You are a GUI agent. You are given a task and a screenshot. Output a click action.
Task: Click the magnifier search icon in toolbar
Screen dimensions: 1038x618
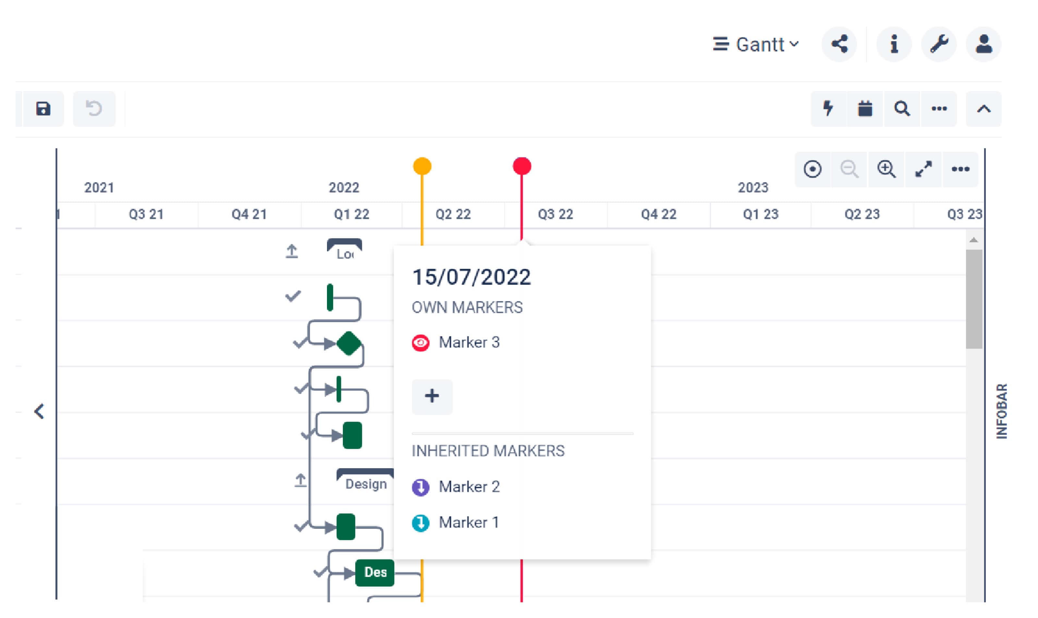902,109
